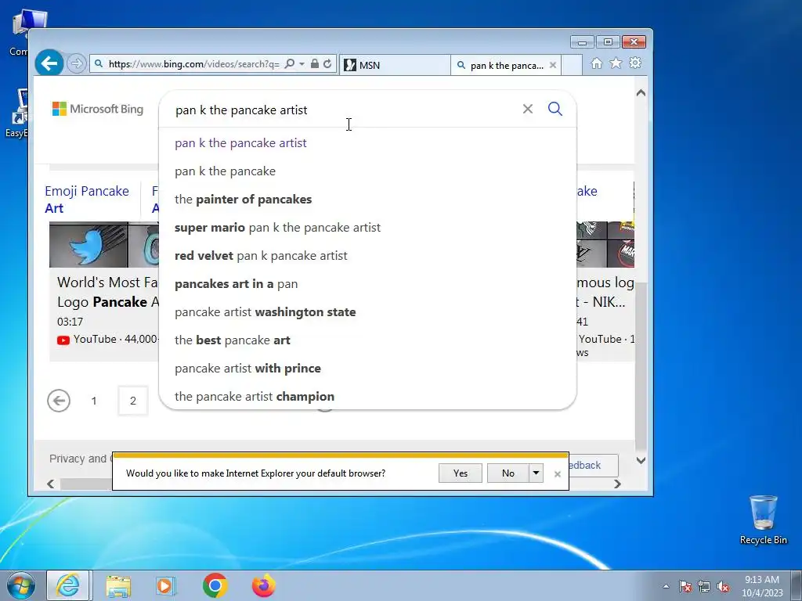Open the Twitter logo pancake video thumbnail

coord(89,245)
